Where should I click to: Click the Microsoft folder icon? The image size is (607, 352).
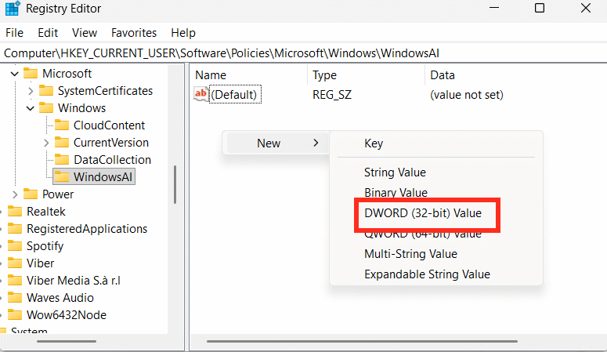[31, 73]
